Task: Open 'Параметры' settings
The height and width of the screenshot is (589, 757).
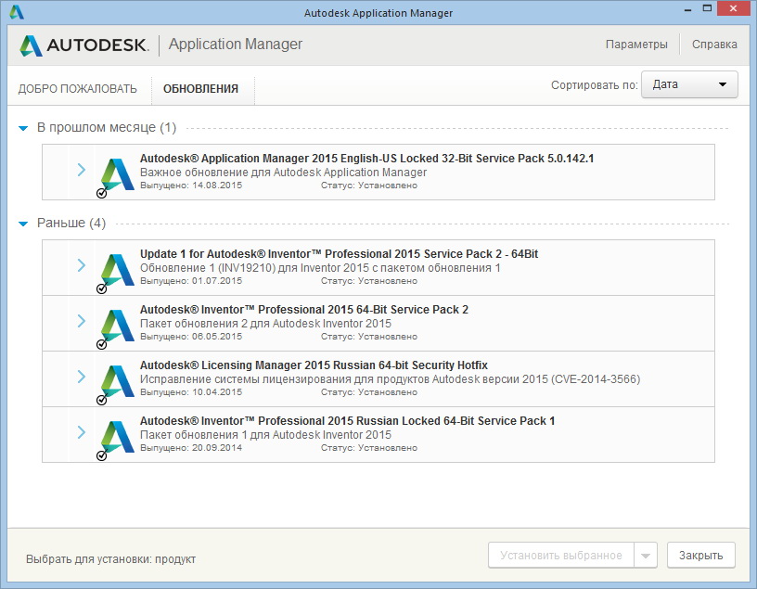Action: click(x=636, y=45)
